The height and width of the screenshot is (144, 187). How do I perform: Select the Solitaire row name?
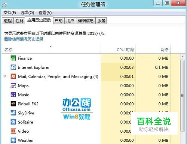[25, 122]
